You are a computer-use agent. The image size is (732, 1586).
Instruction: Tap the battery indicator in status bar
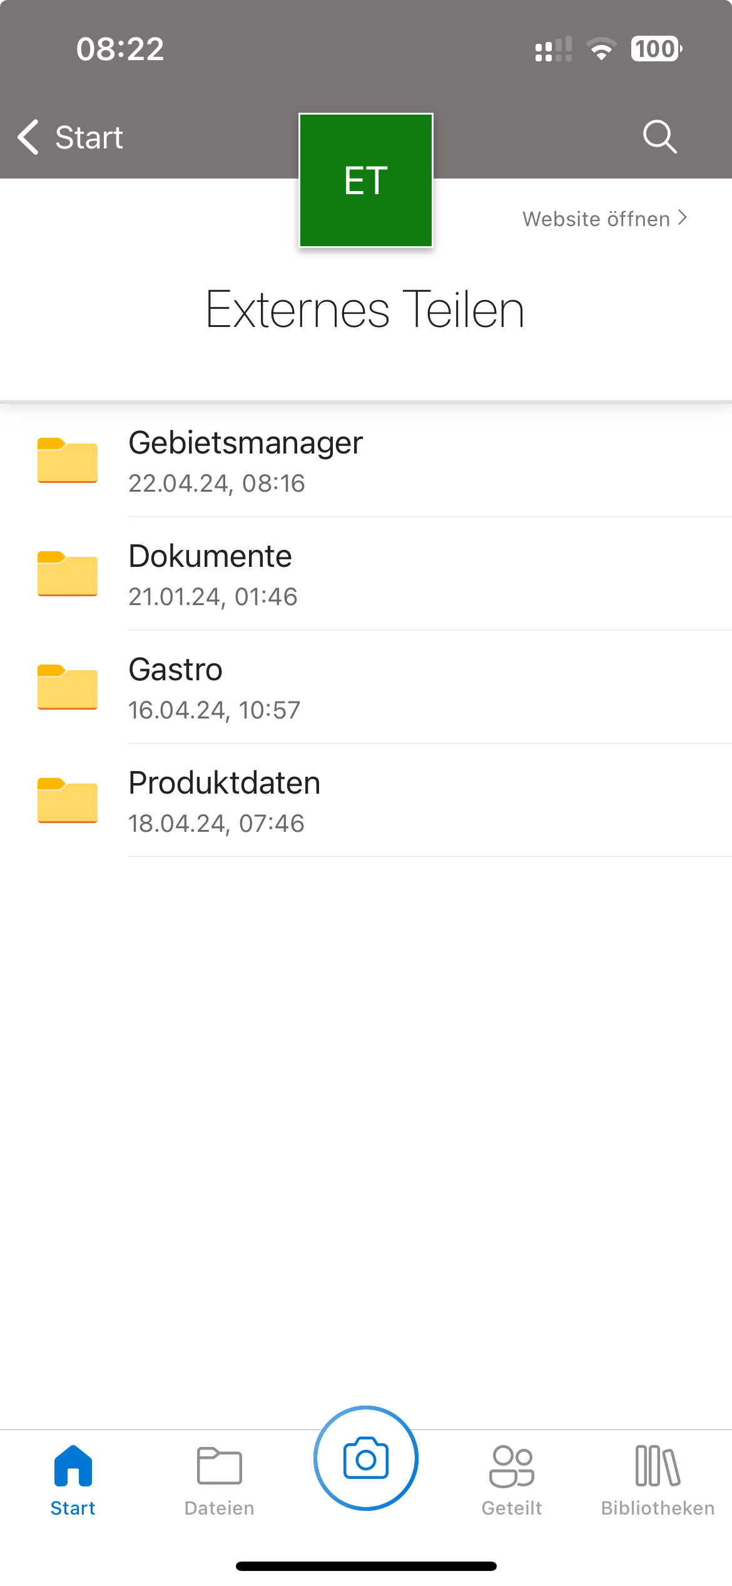pos(656,49)
